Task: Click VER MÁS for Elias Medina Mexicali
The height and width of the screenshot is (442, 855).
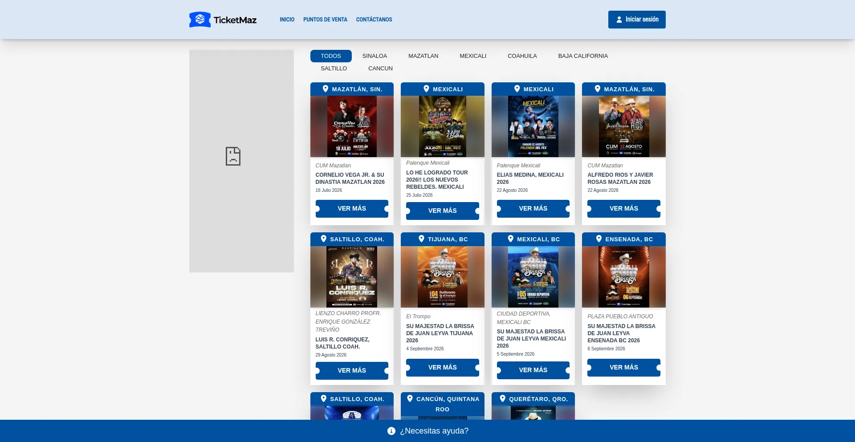Action: point(533,209)
